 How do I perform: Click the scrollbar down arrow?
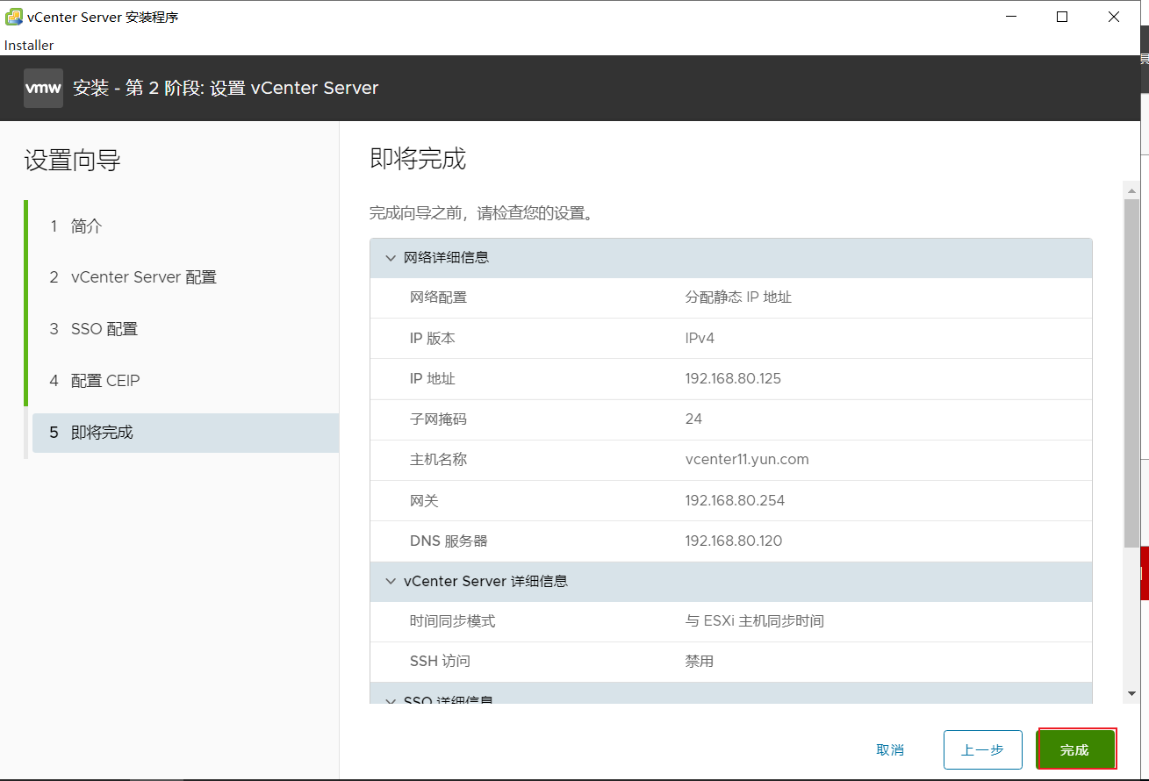(1131, 693)
